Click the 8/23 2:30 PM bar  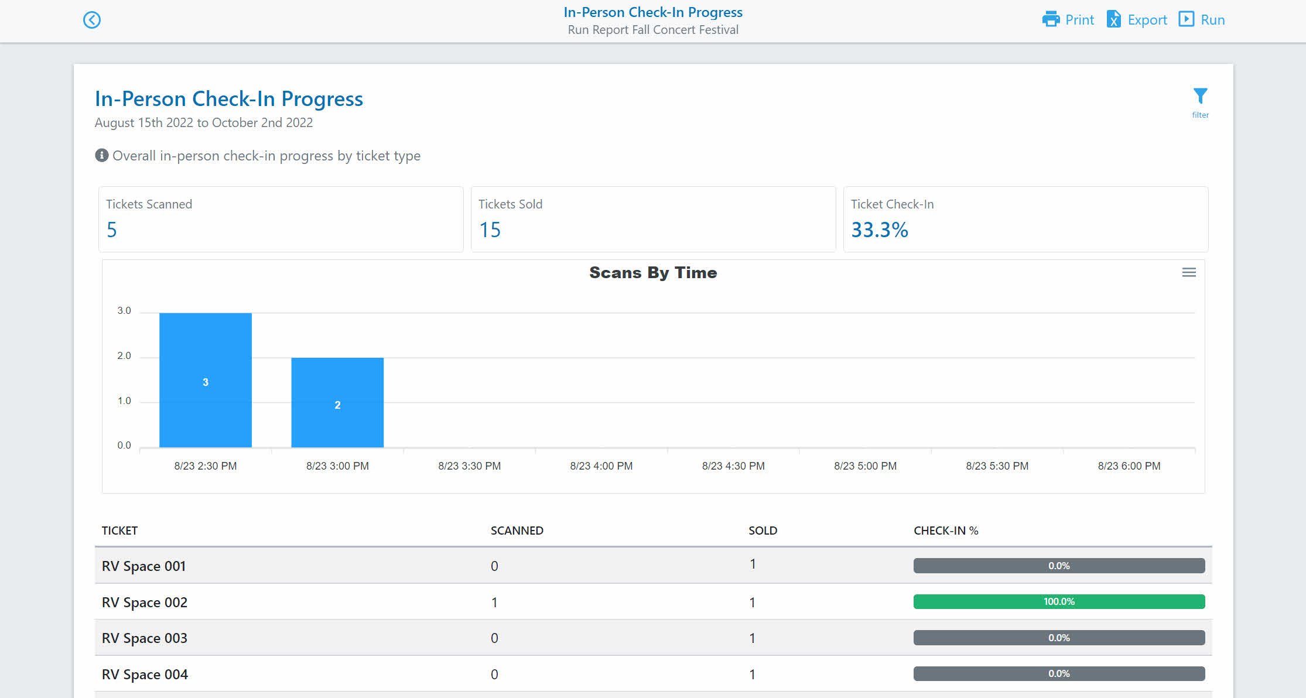(x=206, y=380)
